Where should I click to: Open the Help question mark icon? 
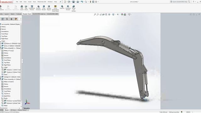[x=193, y=2]
